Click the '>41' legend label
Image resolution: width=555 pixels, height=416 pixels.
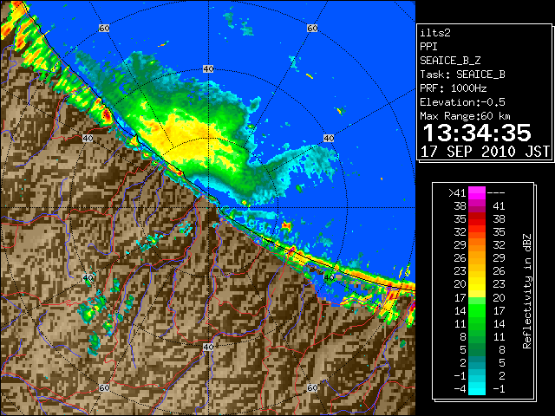pyautogui.click(x=457, y=193)
